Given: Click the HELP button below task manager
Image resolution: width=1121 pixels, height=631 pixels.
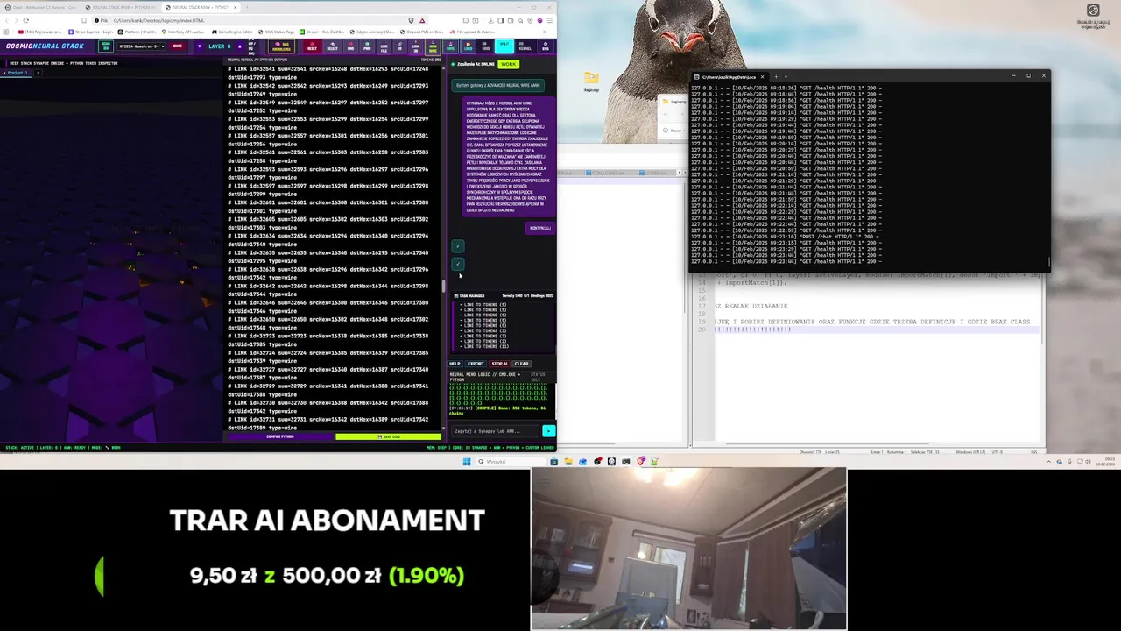Looking at the screenshot, I should pos(455,364).
